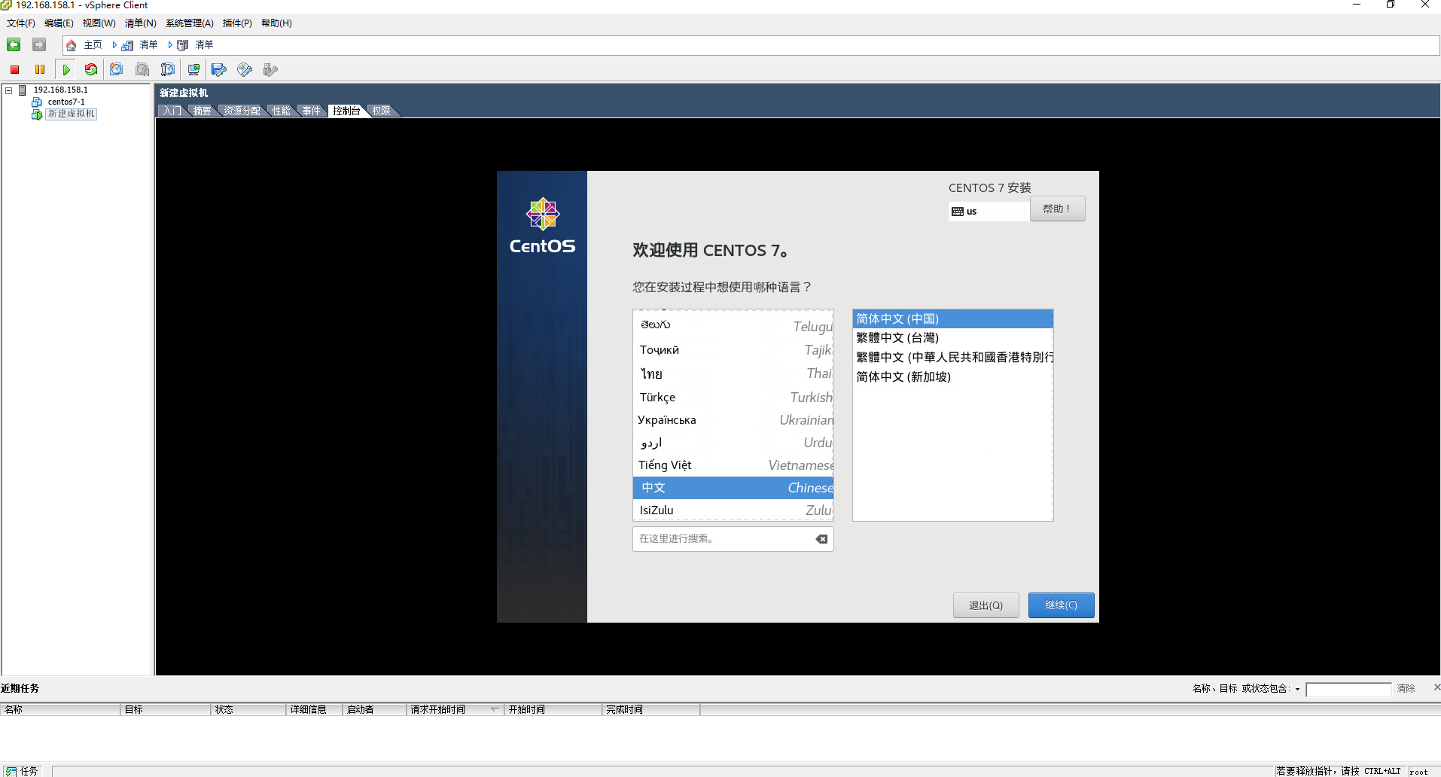Select Tiếng Việt Vietnamese language
The width and height of the screenshot is (1441, 777).
pyautogui.click(x=733, y=465)
